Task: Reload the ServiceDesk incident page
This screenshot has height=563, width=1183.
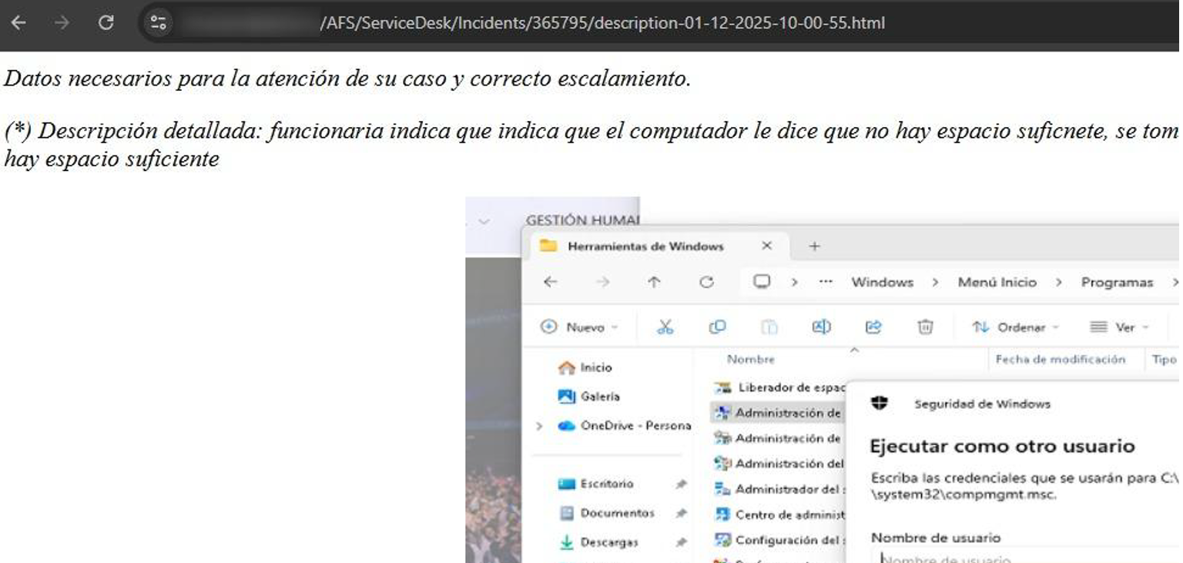Action: (106, 23)
